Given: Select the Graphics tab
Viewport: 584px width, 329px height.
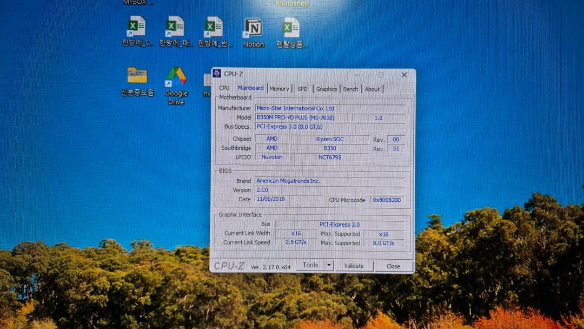Looking at the screenshot, I should tap(326, 89).
